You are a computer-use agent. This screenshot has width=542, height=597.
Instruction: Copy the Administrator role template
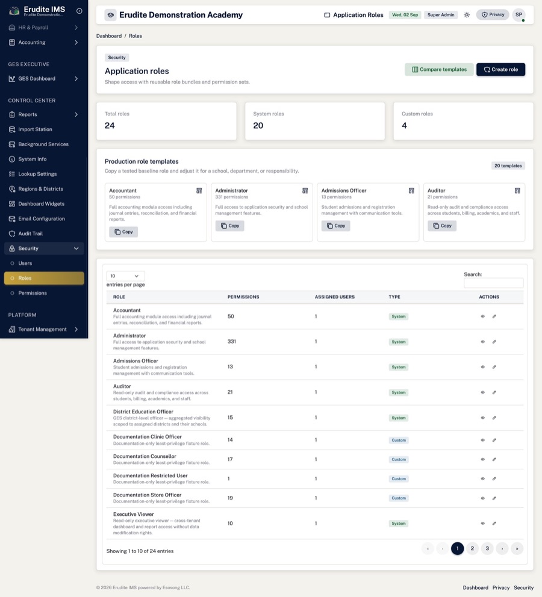click(229, 226)
